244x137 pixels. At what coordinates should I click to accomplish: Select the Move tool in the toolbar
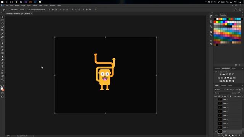coord(2,17)
